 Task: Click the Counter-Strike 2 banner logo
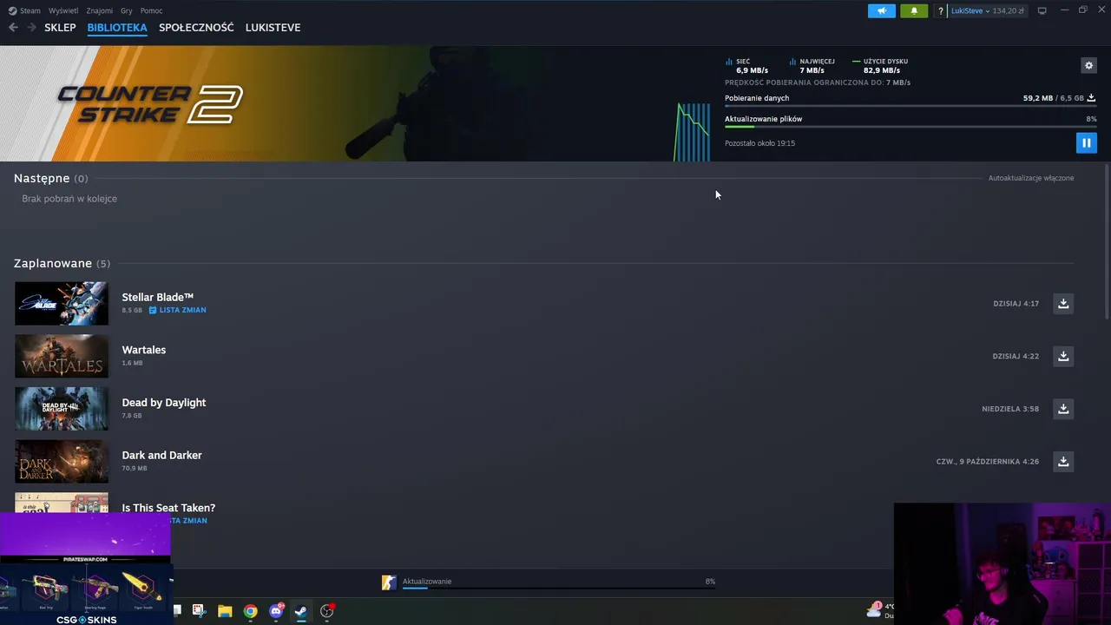149,103
